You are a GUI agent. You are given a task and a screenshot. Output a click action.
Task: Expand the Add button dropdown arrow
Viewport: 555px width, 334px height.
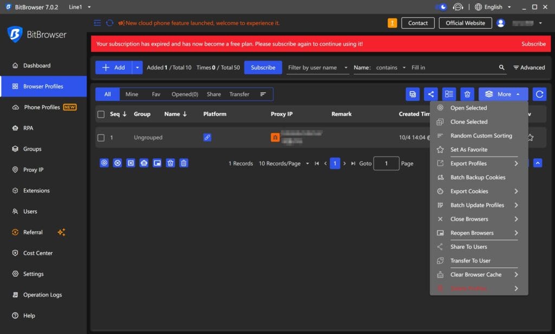point(137,67)
